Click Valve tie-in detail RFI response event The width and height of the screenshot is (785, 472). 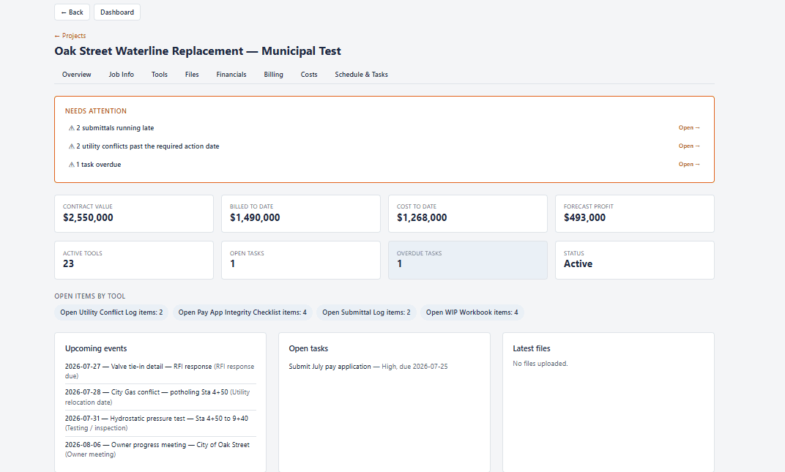click(x=160, y=371)
